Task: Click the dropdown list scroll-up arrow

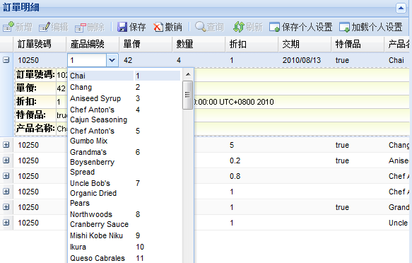Action: click(x=188, y=74)
